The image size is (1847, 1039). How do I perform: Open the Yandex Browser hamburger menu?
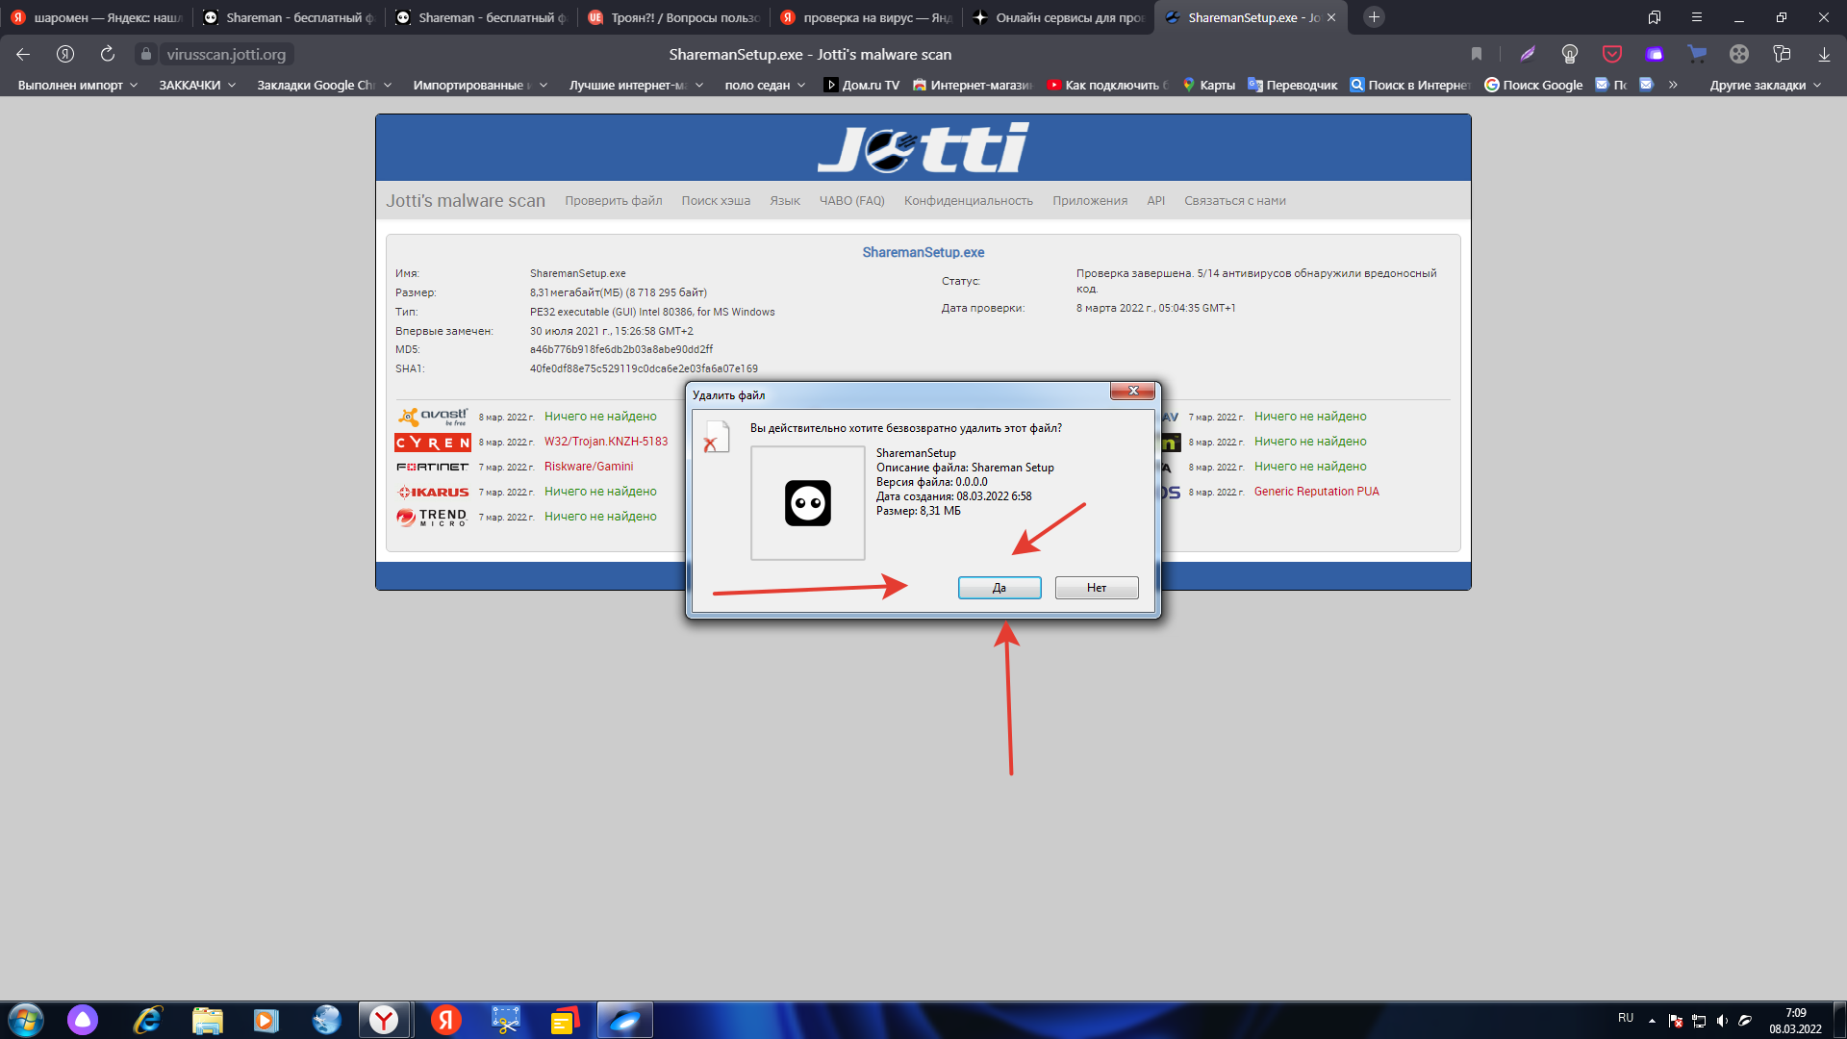coord(1697,17)
